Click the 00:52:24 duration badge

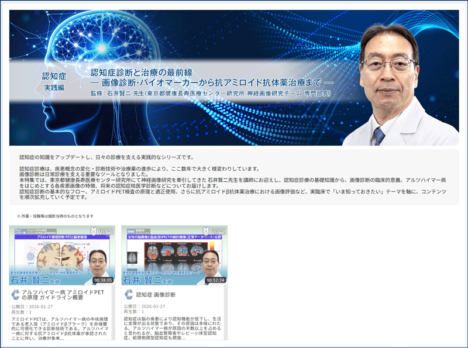pyautogui.click(x=215, y=280)
